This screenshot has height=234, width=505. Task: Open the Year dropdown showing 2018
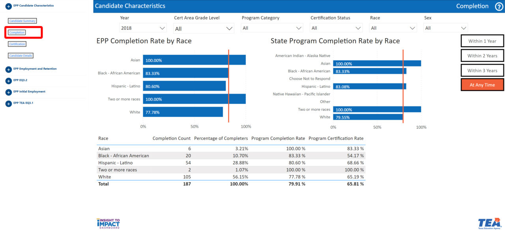click(143, 28)
